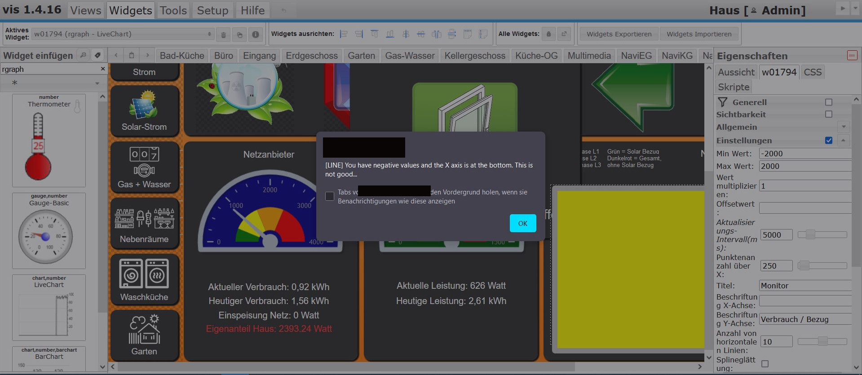Click Widgets Exportieren button
Viewport: 862px width, 375px height.
click(x=619, y=34)
